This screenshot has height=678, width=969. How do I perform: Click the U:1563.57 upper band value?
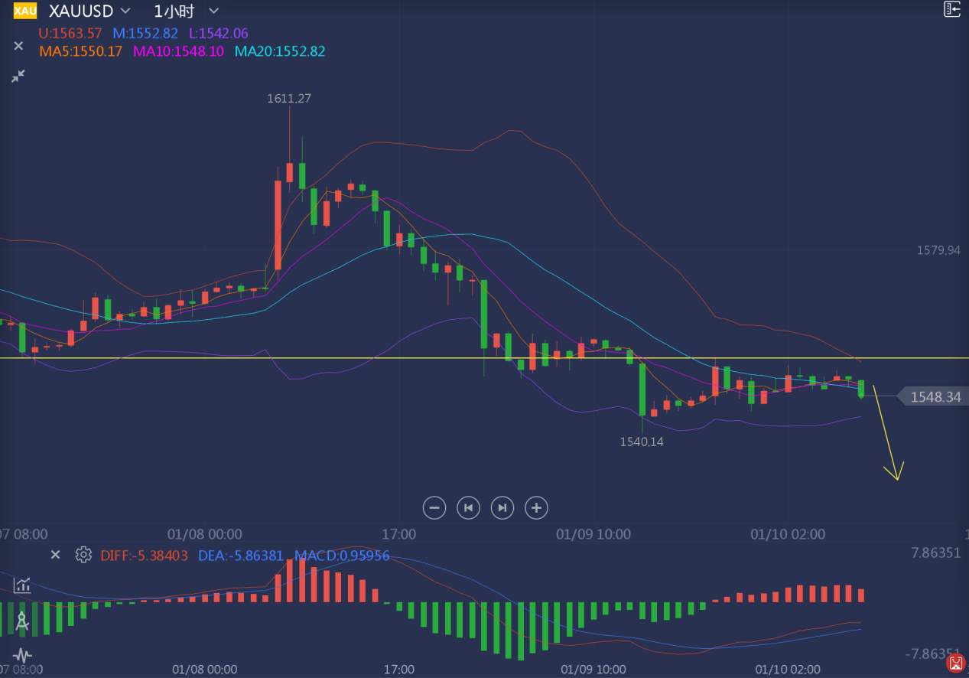70,34
